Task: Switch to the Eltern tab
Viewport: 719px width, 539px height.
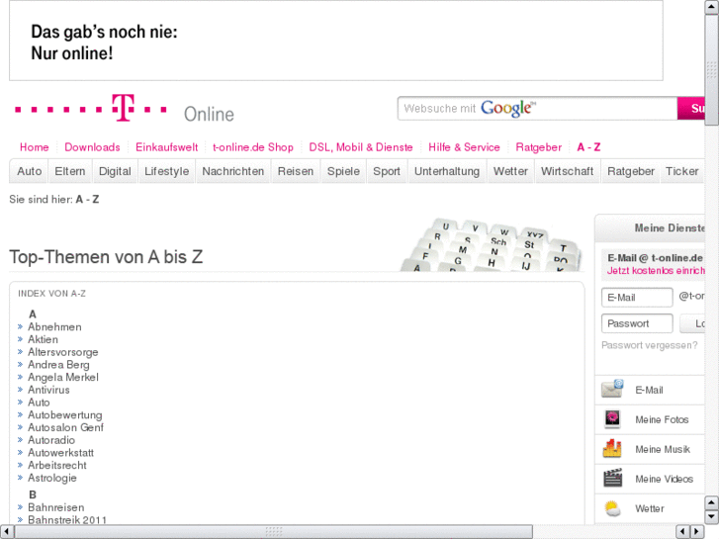Action: click(x=69, y=171)
